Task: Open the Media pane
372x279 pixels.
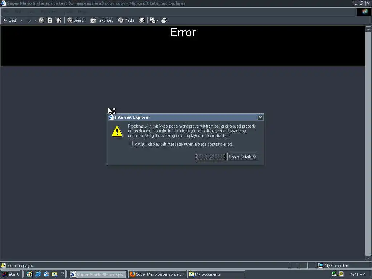Action: coord(126,20)
